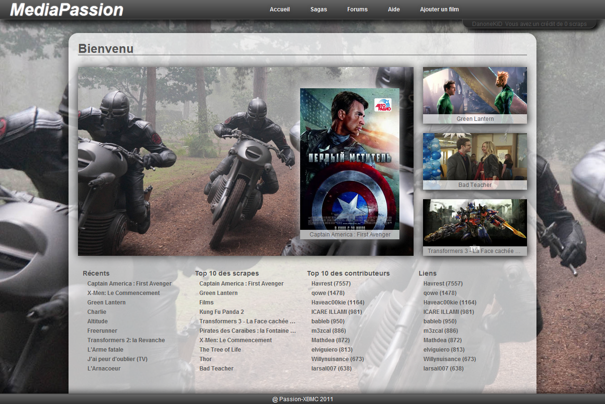View Haveac00kie (1164) in Top 10 contributeurs
Screen dimensions: 605x404
tap(338, 303)
